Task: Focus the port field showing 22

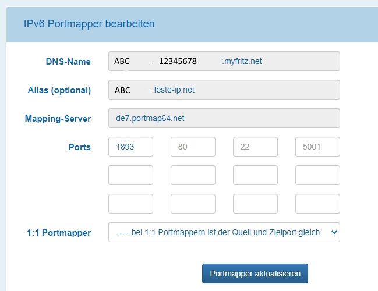Action: pyautogui.click(x=255, y=147)
